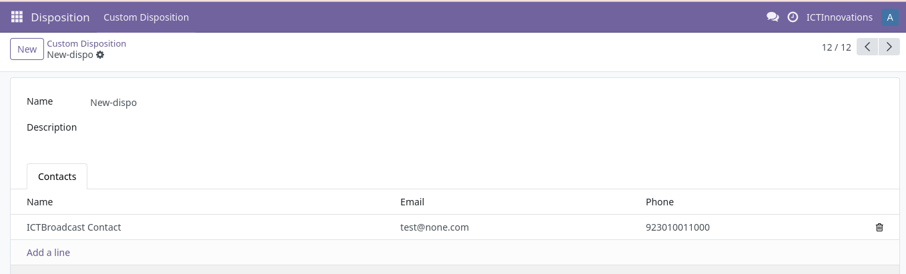Click Add a line link
906x274 pixels.
(x=48, y=253)
